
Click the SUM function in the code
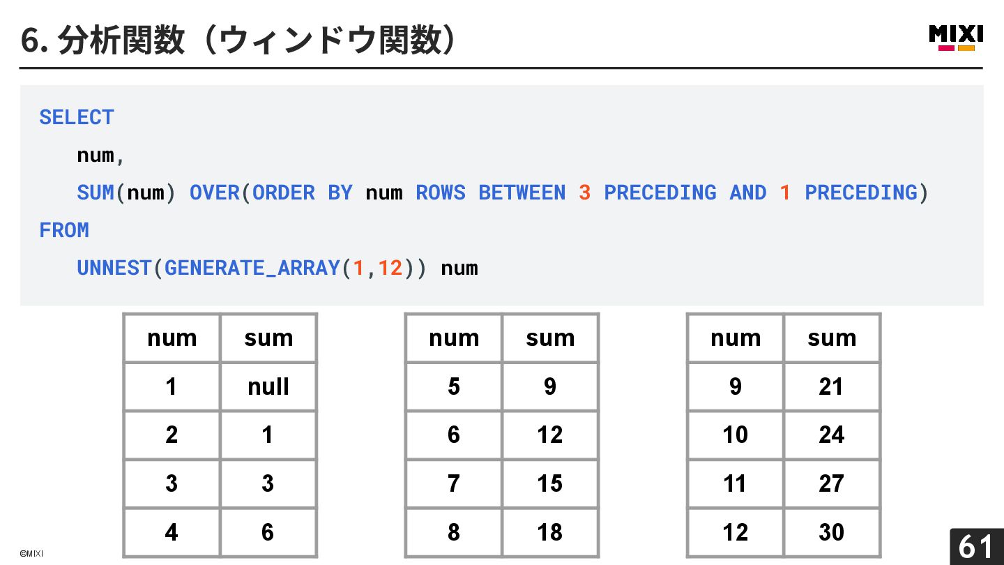(96, 193)
